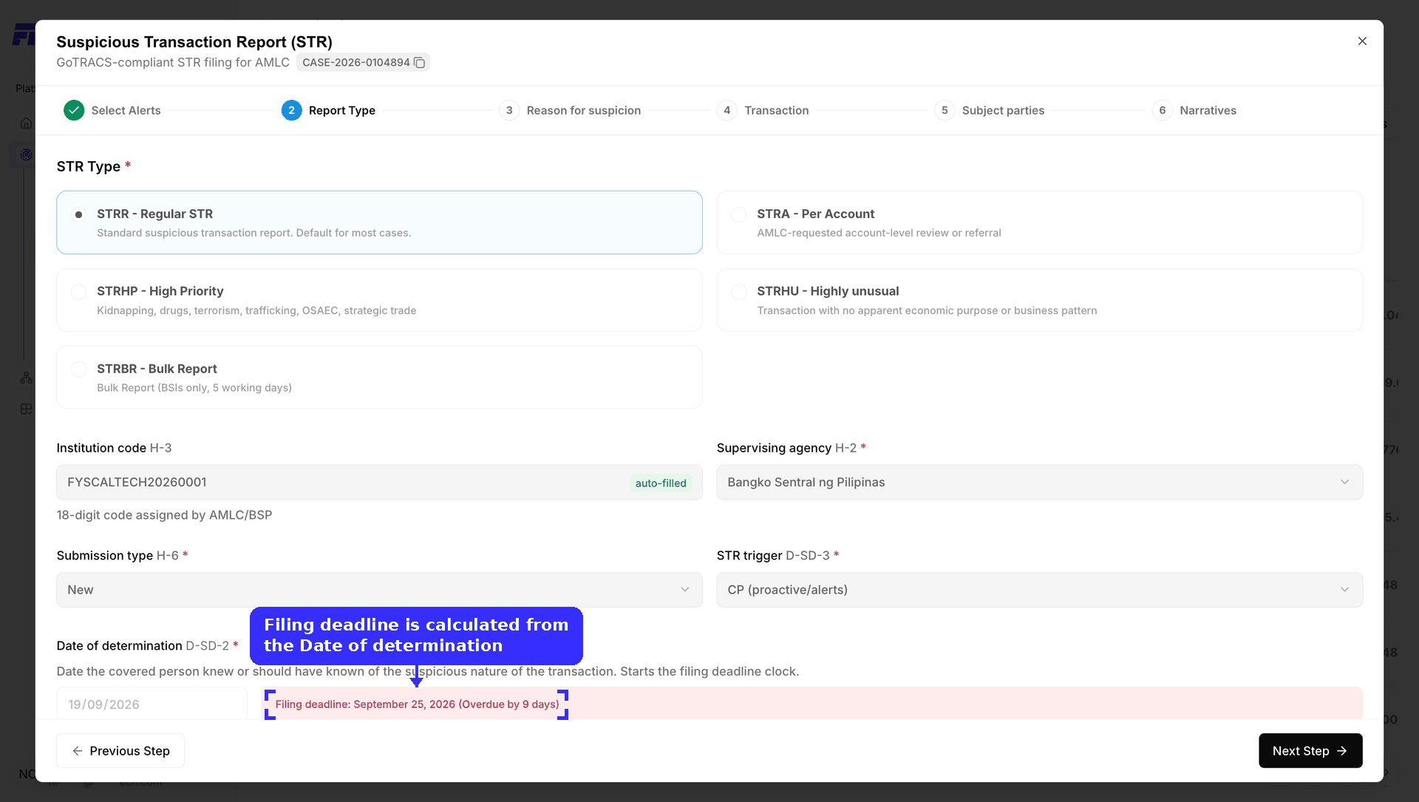
Task: Open the STR trigger dropdown
Action: pyautogui.click(x=1039, y=590)
